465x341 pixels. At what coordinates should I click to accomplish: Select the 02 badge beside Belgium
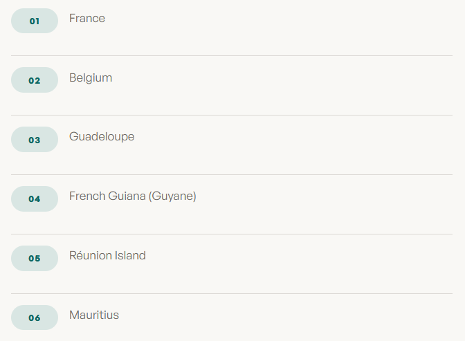pos(35,80)
